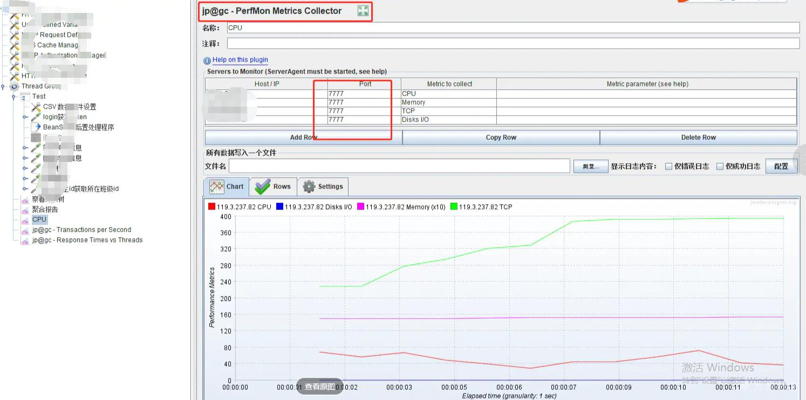This screenshot has height=400, width=806.
Task: Click the TCP metric cell
Action: point(448,111)
